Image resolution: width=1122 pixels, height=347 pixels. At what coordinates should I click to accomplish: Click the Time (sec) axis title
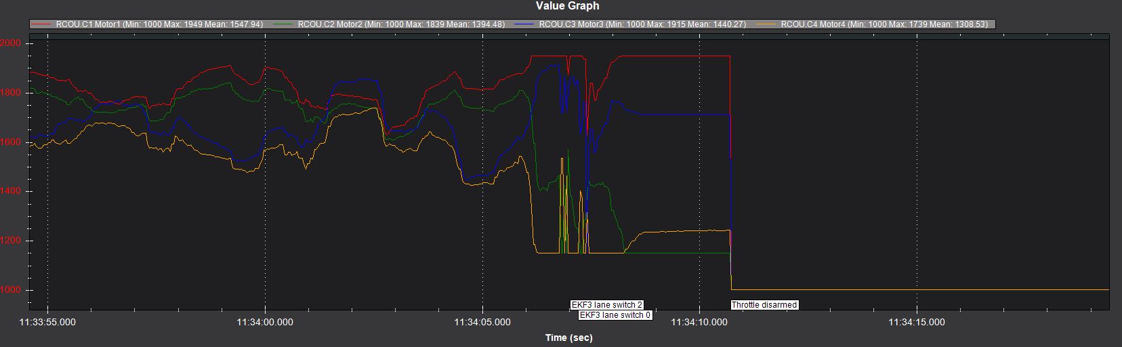click(x=568, y=338)
